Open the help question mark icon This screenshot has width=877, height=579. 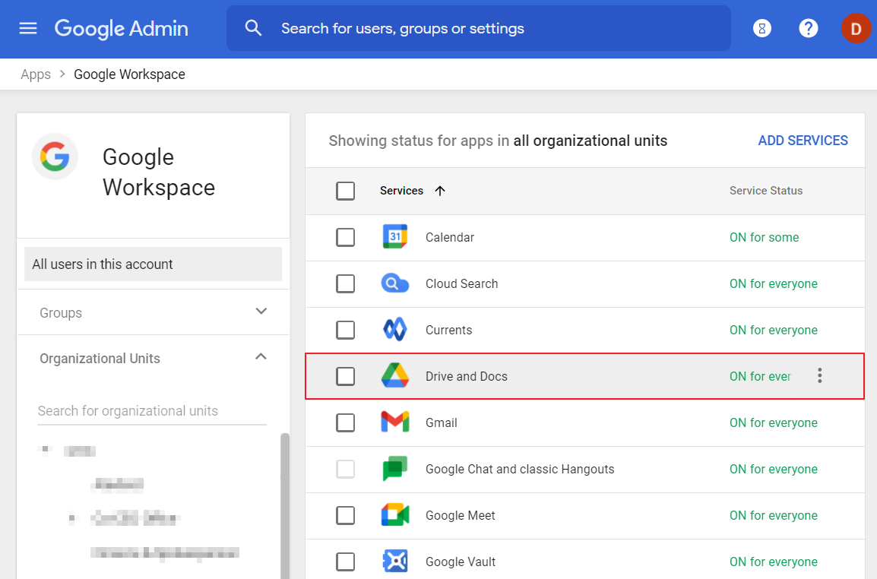[808, 28]
